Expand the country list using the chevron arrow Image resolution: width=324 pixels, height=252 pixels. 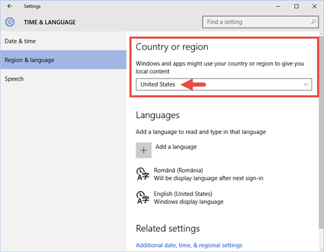click(x=306, y=84)
